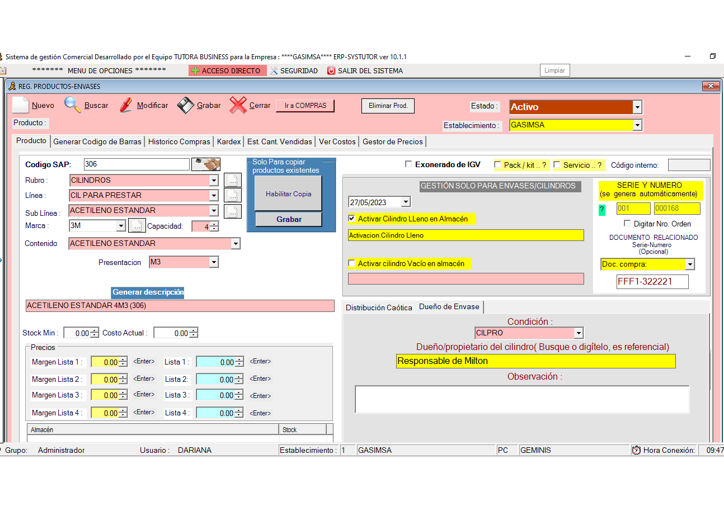
Task: Click the Responsable de Milton owner field
Action: (x=535, y=361)
